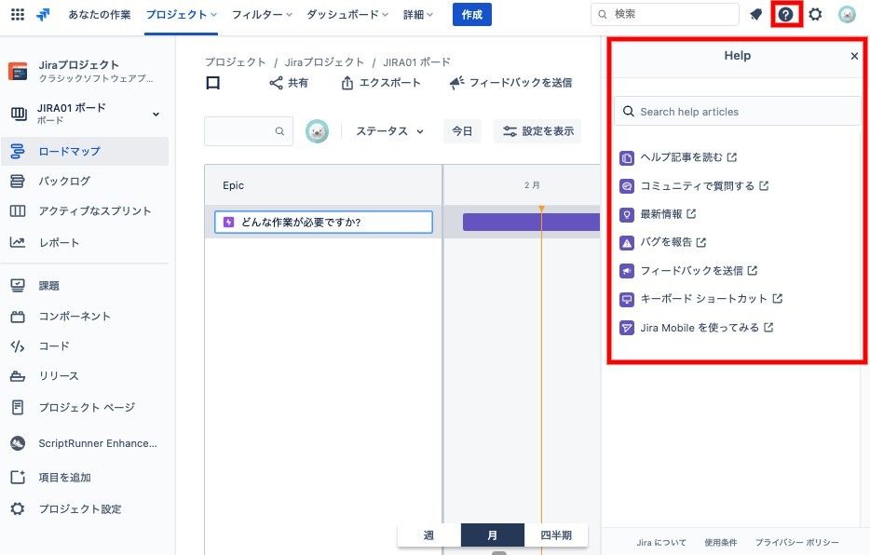Viewport: 870px width, 555px height.
Task: Click the Jiraプロジェクト project avatar icon
Action: click(x=18, y=71)
